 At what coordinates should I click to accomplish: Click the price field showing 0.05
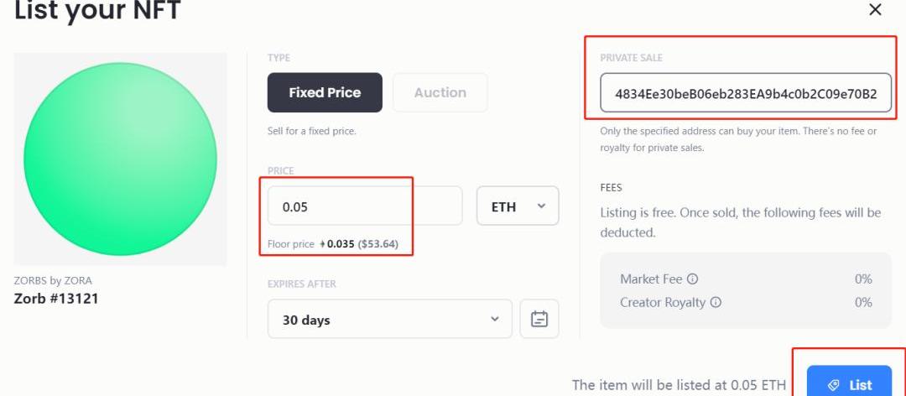click(364, 206)
